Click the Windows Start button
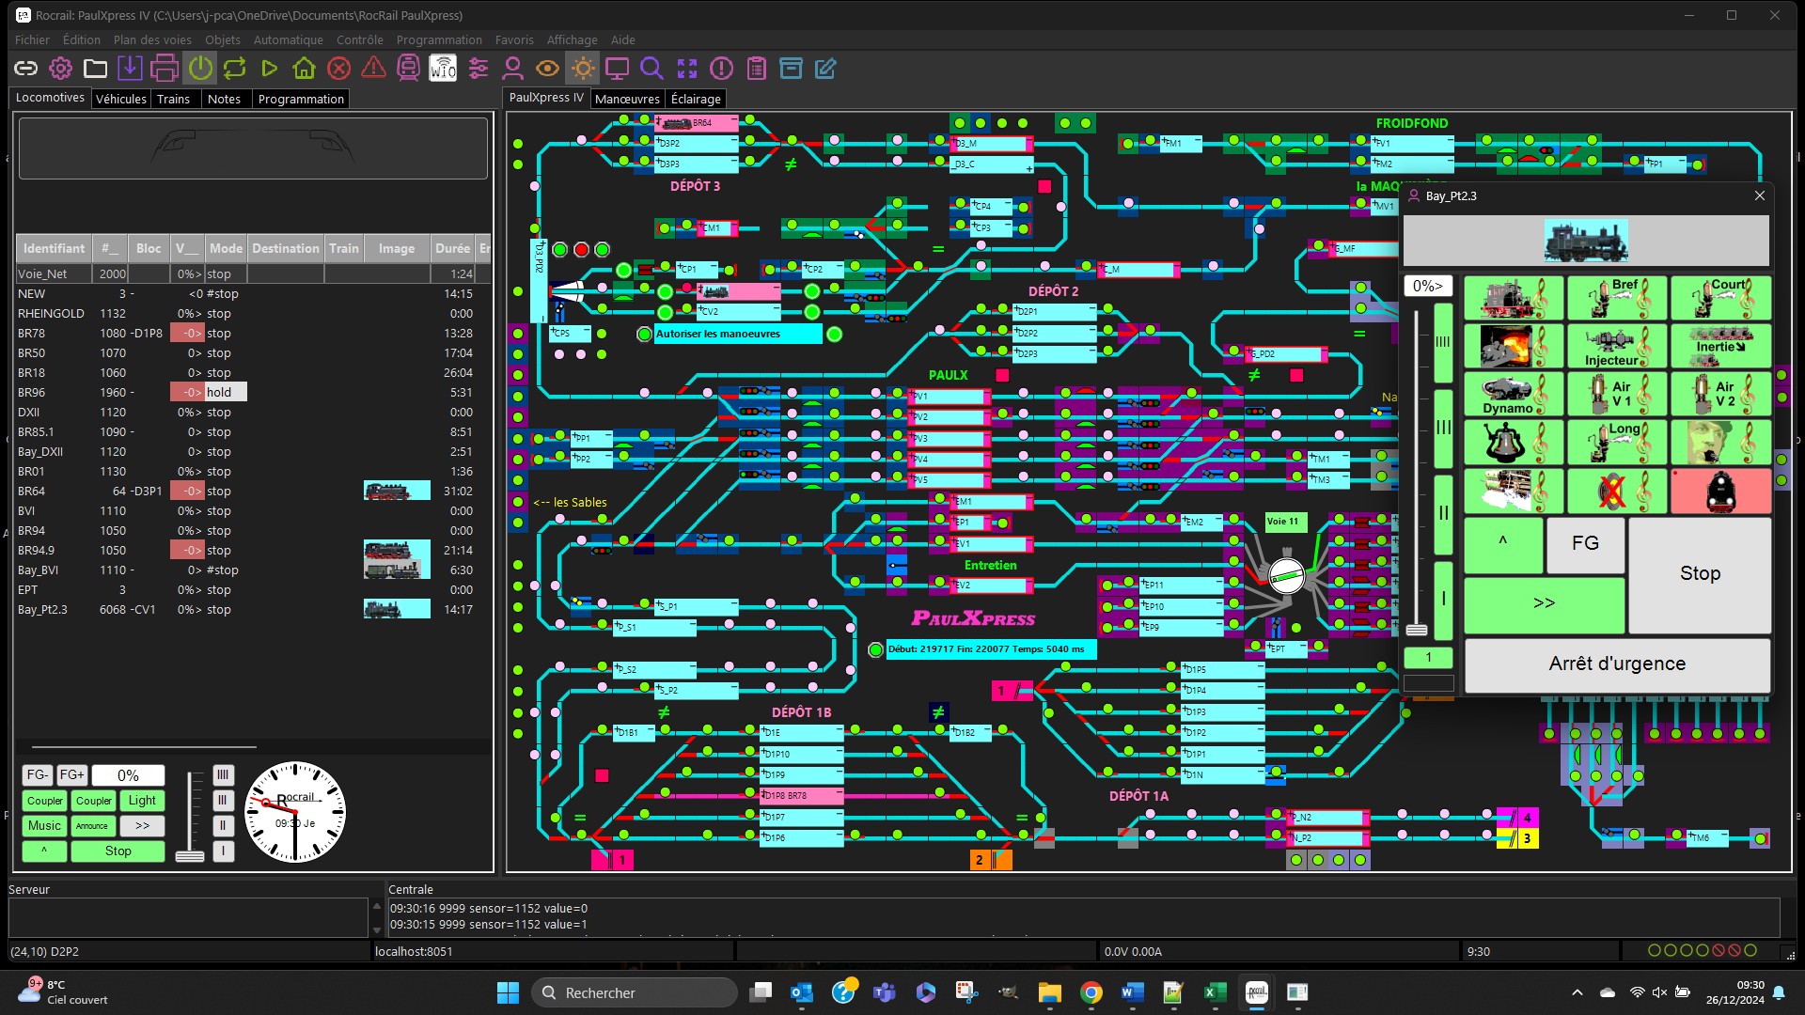The width and height of the screenshot is (1805, 1015). (x=508, y=992)
